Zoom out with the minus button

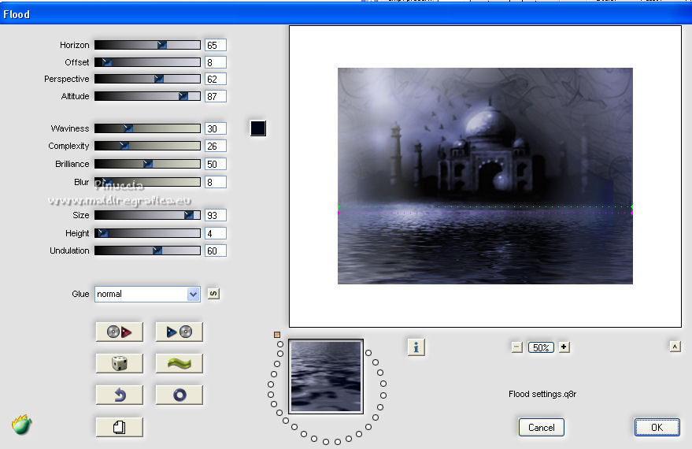click(516, 347)
